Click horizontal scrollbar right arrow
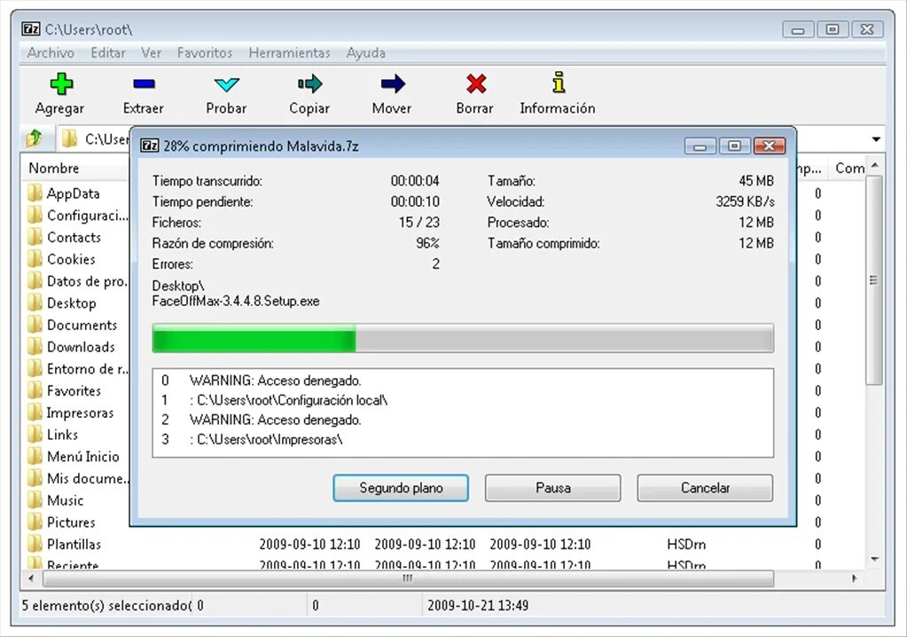Viewport: 907px width, 637px height. coord(855,578)
